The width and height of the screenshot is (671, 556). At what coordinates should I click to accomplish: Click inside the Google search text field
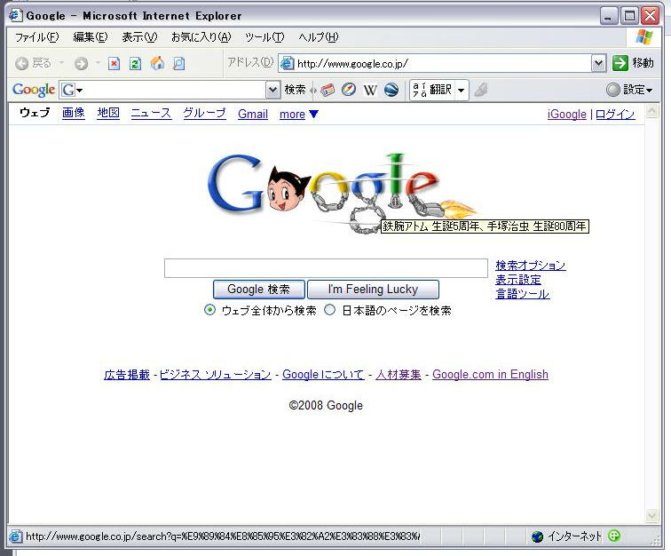[x=326, y=268]
